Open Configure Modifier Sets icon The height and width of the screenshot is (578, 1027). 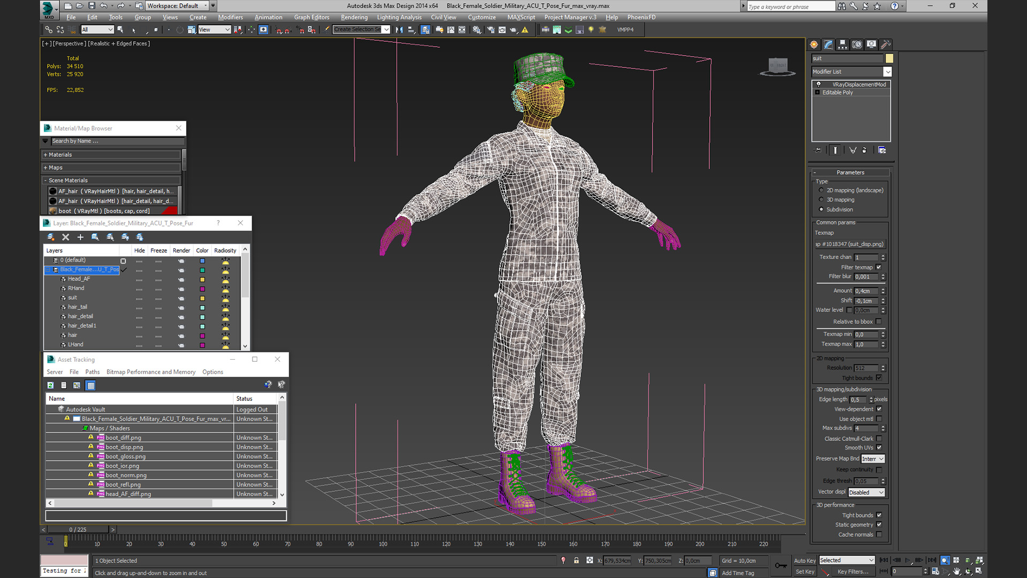(882, 150)
